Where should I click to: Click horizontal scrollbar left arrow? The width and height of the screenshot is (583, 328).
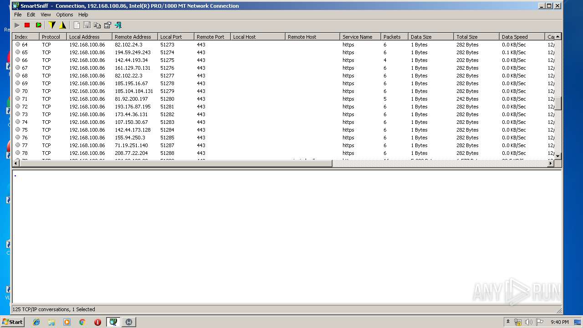point(16,163)
